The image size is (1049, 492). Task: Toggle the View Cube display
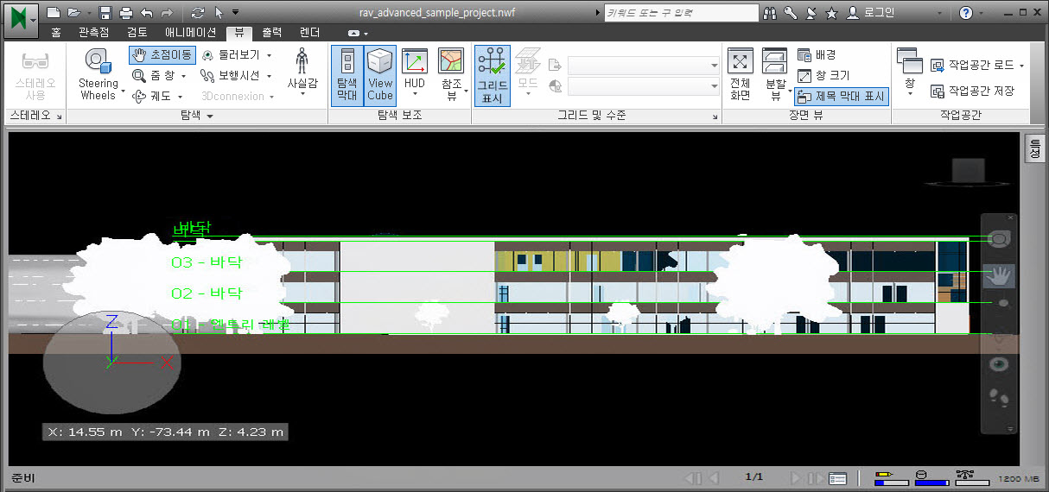click(380, 75)
